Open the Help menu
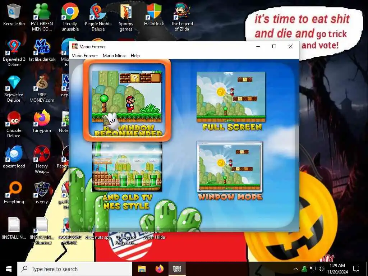368x276 pixels. [x=135, y=56]
